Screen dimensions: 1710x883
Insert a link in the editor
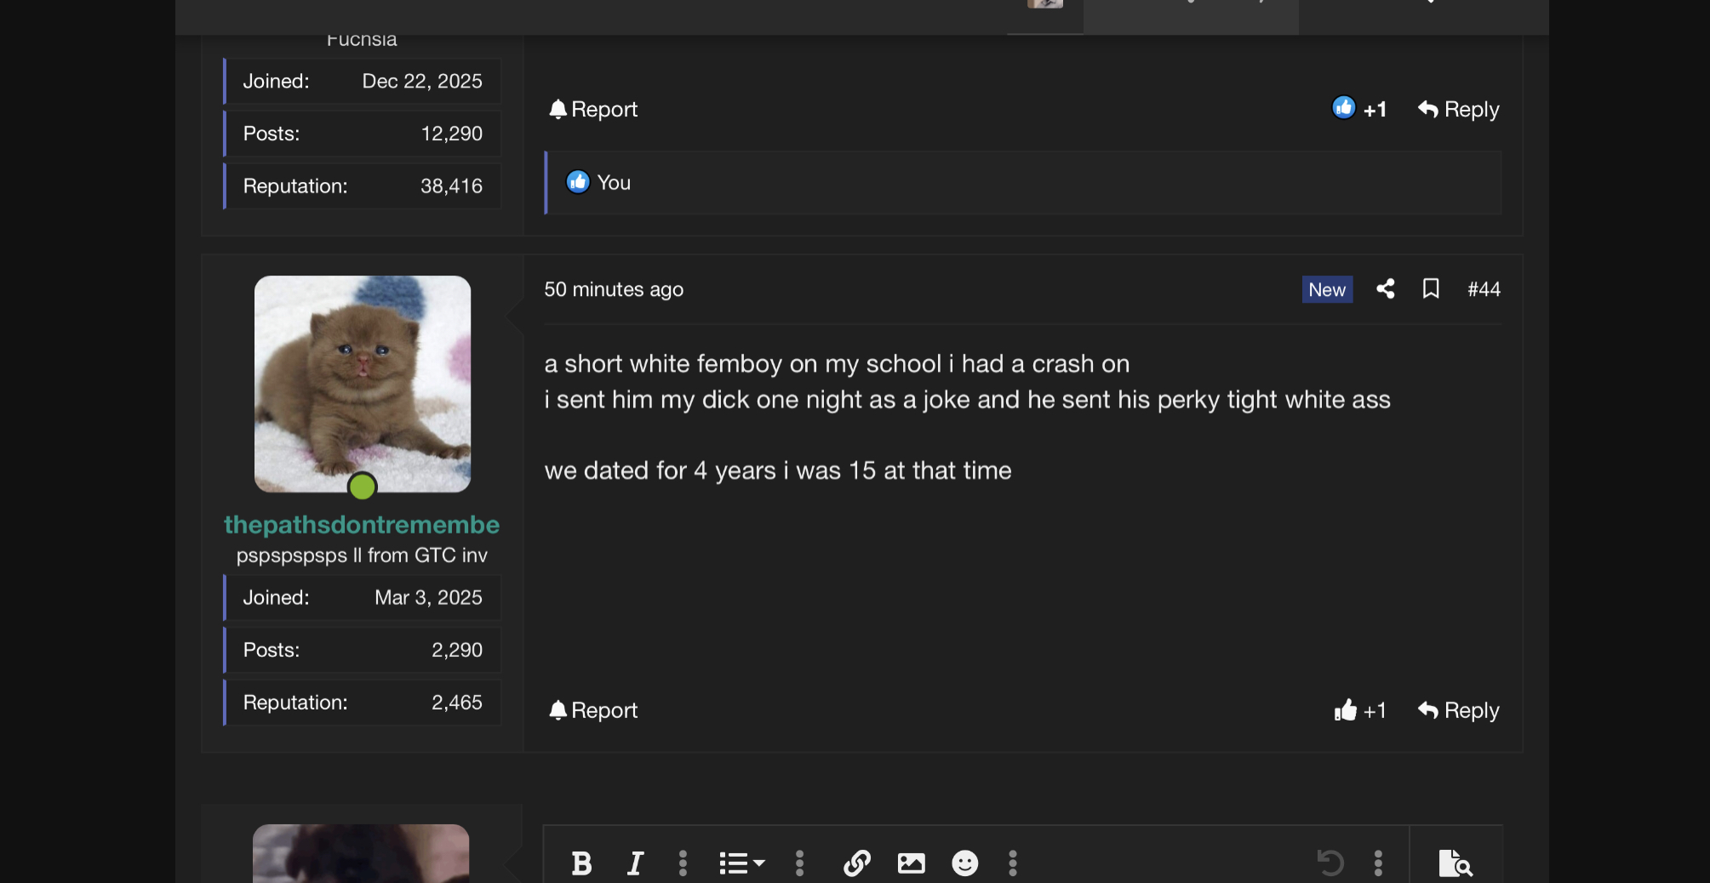coord(857,863)
